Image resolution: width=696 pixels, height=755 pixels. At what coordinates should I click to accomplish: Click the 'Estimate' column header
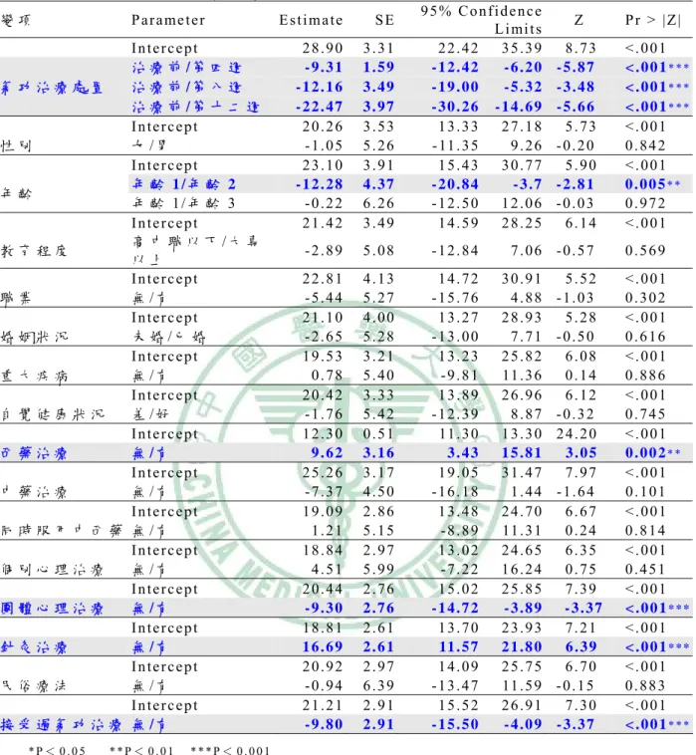[311, 20]
